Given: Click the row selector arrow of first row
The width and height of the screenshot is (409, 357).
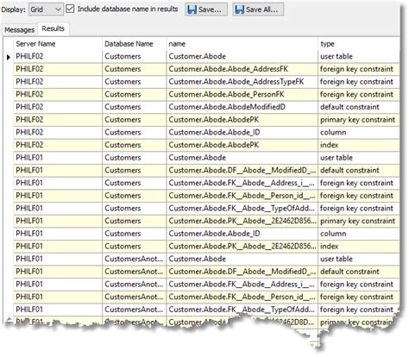Looking at the screenshot, I should (9, 57).
